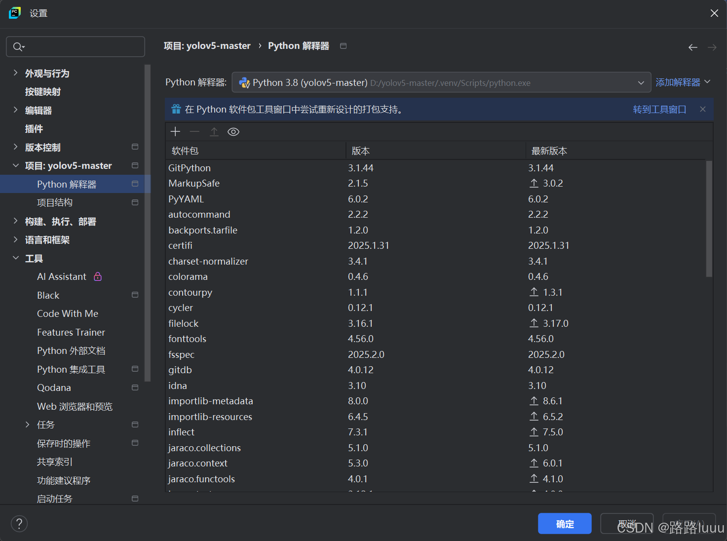This screenshot has width=727, height=541.
Task: Click the 转到工具窗口 link
Action: (x=659, y=109)
